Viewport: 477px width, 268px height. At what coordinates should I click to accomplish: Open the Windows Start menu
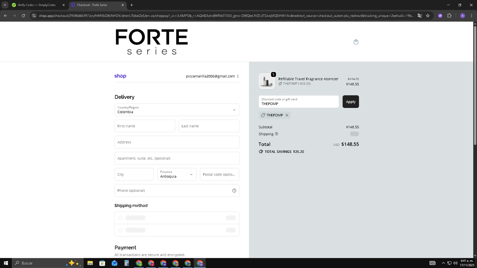point(6,263)
